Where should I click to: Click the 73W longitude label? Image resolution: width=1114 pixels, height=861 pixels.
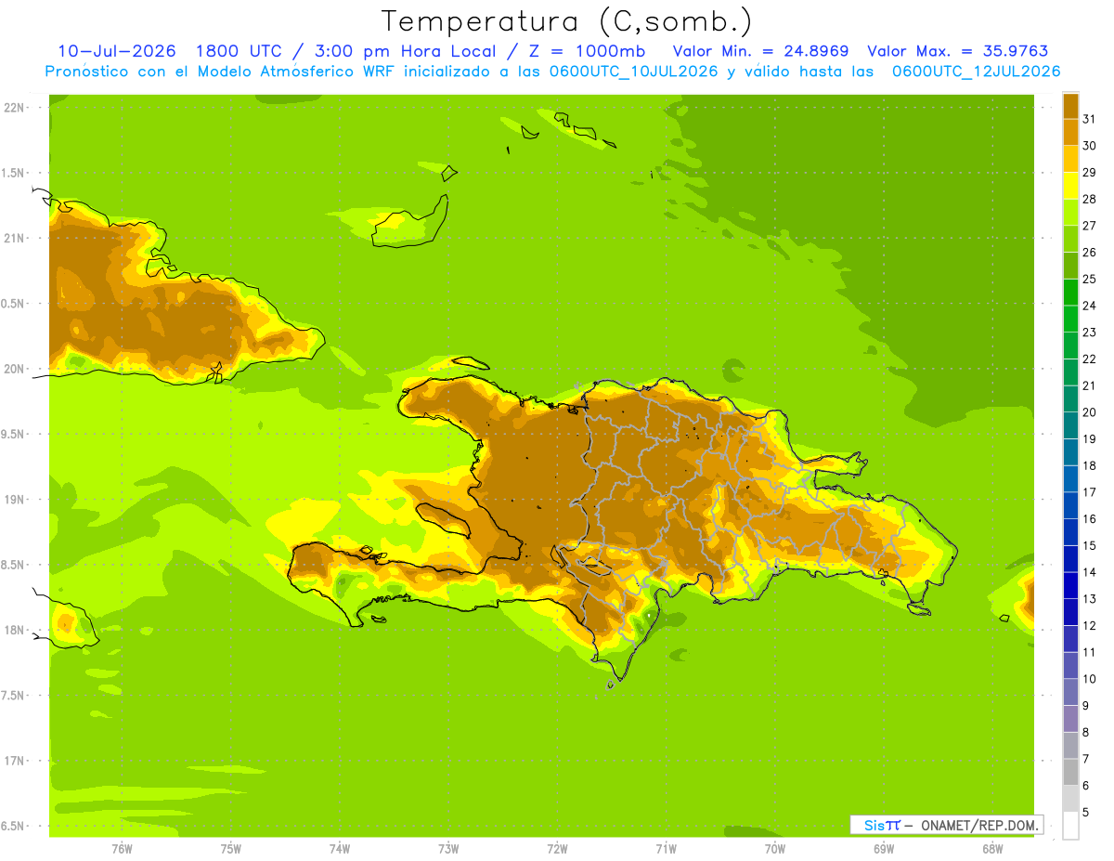coord(448,848)
